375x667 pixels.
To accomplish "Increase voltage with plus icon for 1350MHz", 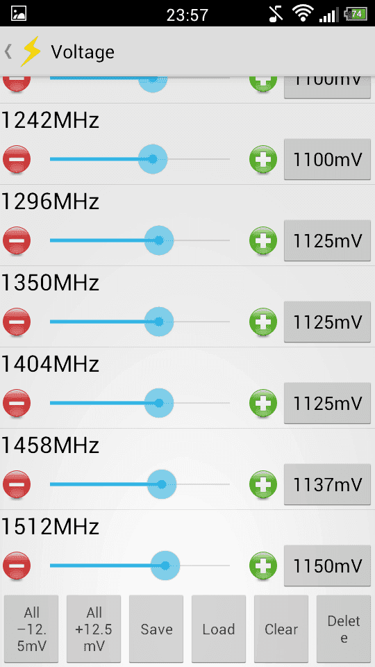I will pyautogui.click(x=263, y=322).
